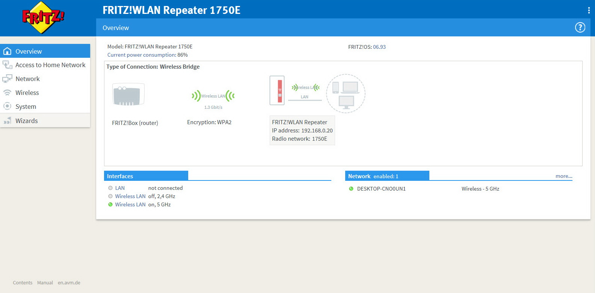Click the grey indicator for 2,4 GHz wireless
The image size is (595, 293).
coord(110,196)
